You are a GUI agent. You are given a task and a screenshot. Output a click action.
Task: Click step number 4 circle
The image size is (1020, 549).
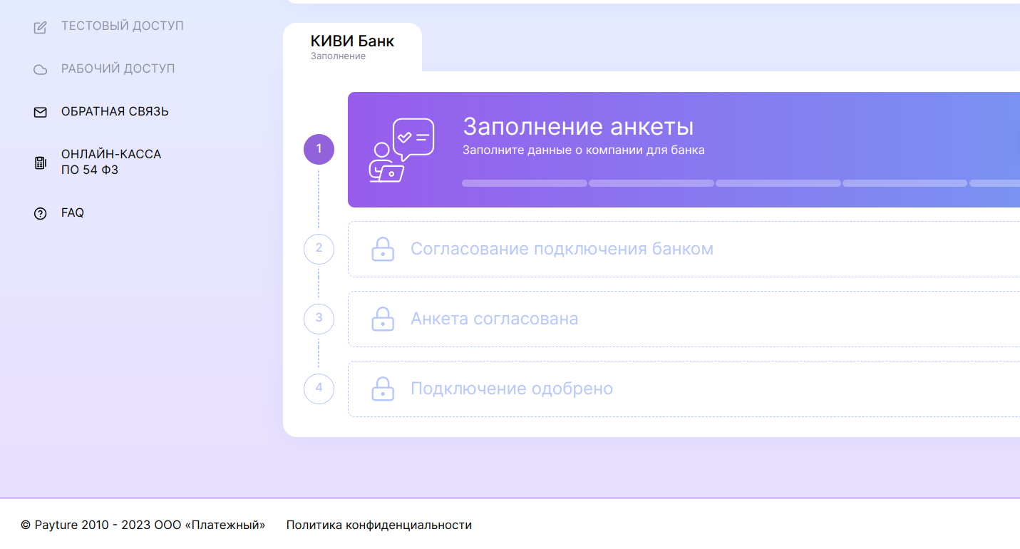(319, 389)
